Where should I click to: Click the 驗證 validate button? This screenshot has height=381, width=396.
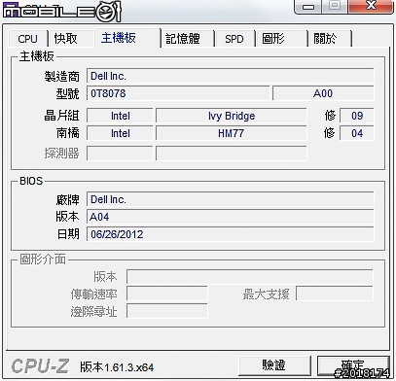tap(274, 365)
